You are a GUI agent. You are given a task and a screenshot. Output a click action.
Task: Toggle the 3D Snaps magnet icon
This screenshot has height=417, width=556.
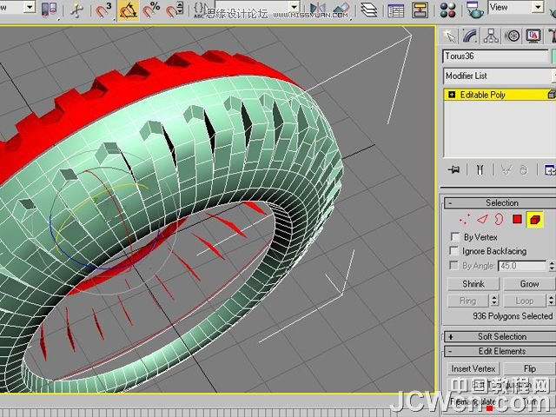coord(103,10)
